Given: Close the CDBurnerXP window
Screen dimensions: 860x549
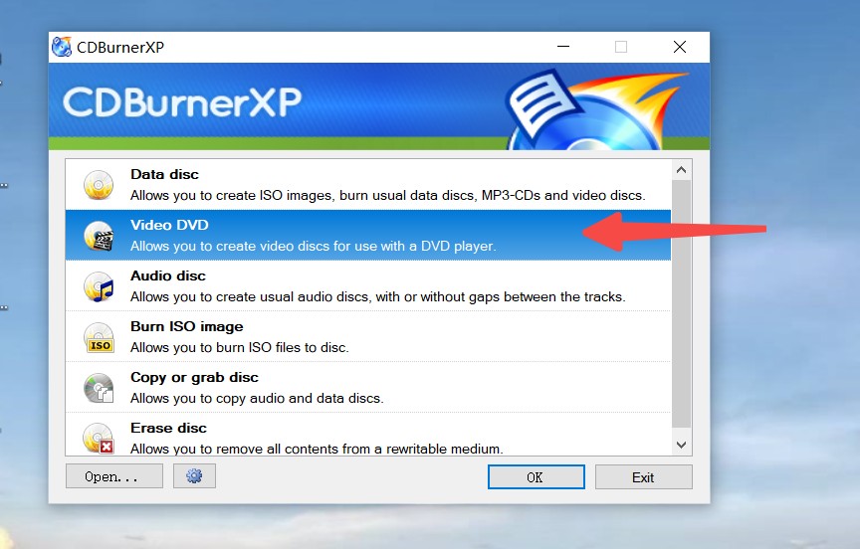Looking at the screenshot, I should click(680, 47).
